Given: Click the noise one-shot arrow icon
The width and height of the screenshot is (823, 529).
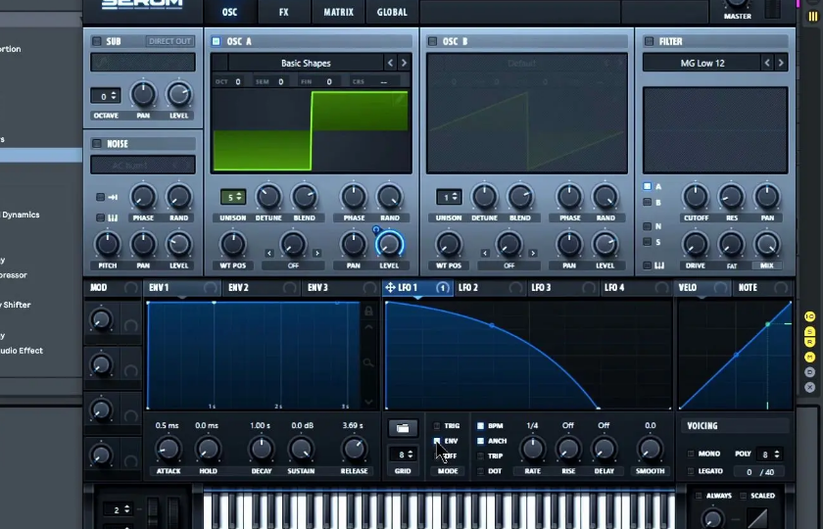Looking at the screenshot, I should [x=113, y=197].
